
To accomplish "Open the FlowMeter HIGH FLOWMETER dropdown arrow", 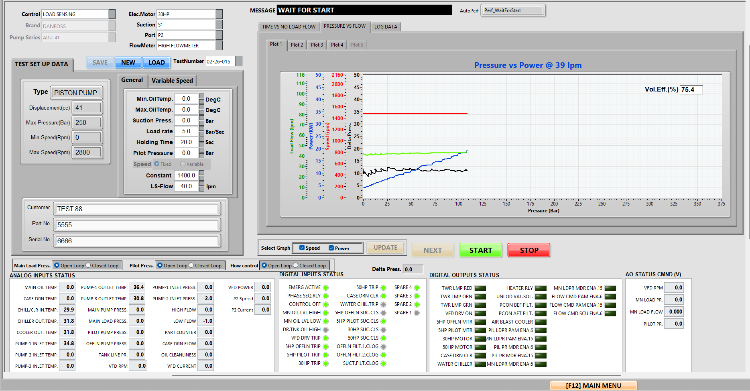I will (219, 45).
